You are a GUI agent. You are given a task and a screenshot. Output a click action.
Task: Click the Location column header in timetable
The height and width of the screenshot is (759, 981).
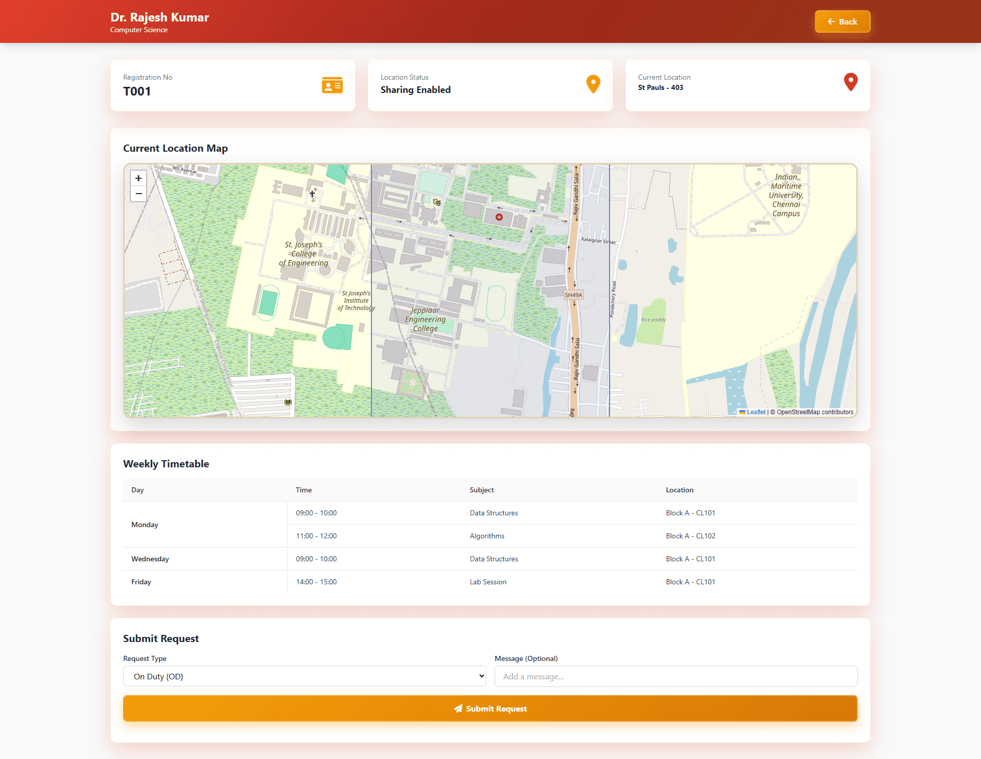(x=679, y=490)
